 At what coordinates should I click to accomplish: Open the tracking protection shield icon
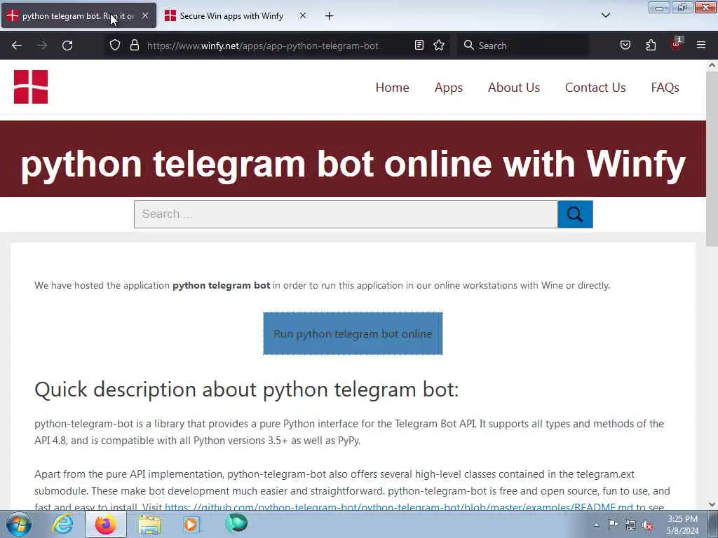click(x=115, y=46)
